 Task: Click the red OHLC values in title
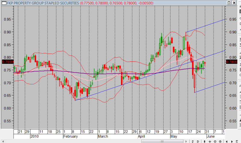(x=117, y=3)
